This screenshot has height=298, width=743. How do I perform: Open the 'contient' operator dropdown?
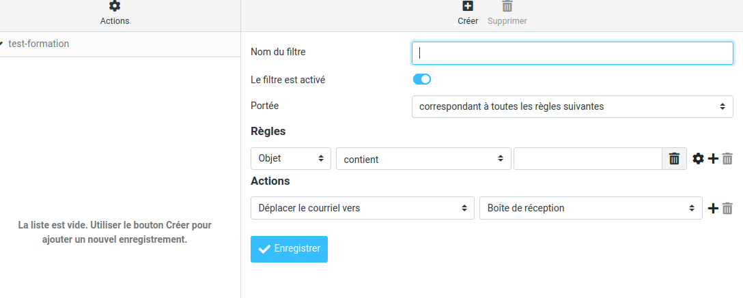click(423, 159)
